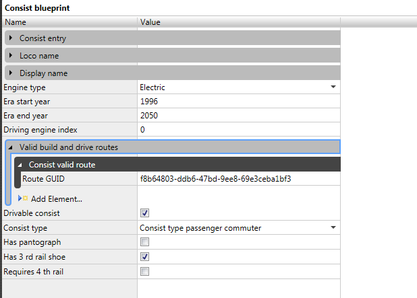Click the Era end year field
417x298 pixels.
236,116
